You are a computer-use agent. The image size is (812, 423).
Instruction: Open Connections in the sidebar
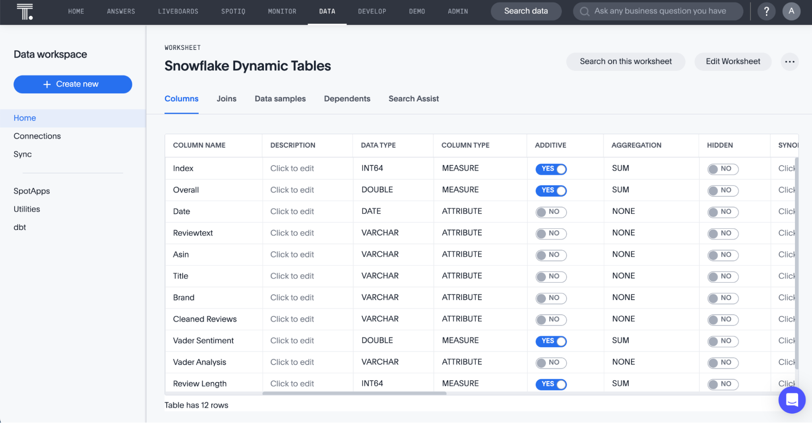coord(37,136)
